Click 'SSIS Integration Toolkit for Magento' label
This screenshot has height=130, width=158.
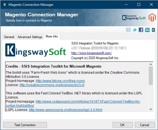point(95,43)
